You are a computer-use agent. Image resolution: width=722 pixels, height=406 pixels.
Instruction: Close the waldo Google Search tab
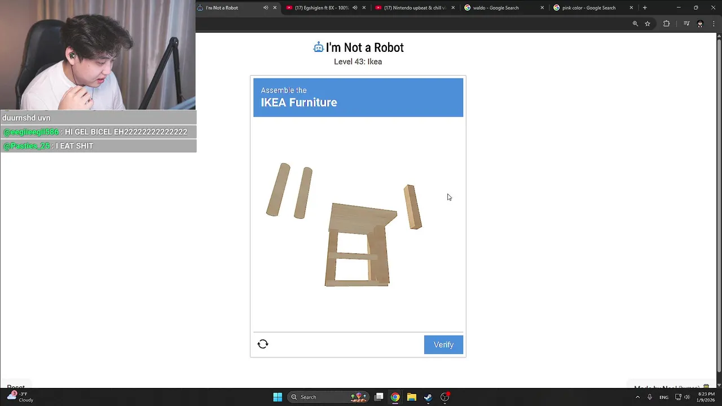pos(542,8)
